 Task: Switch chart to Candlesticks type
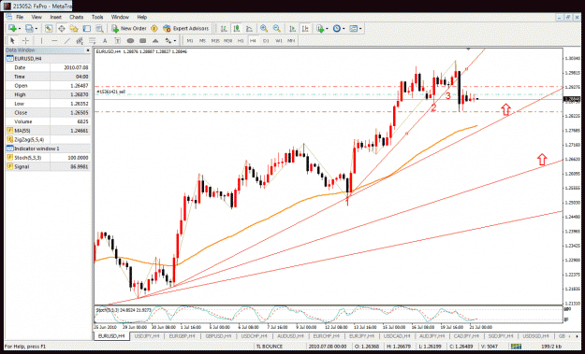click(237, 28)
